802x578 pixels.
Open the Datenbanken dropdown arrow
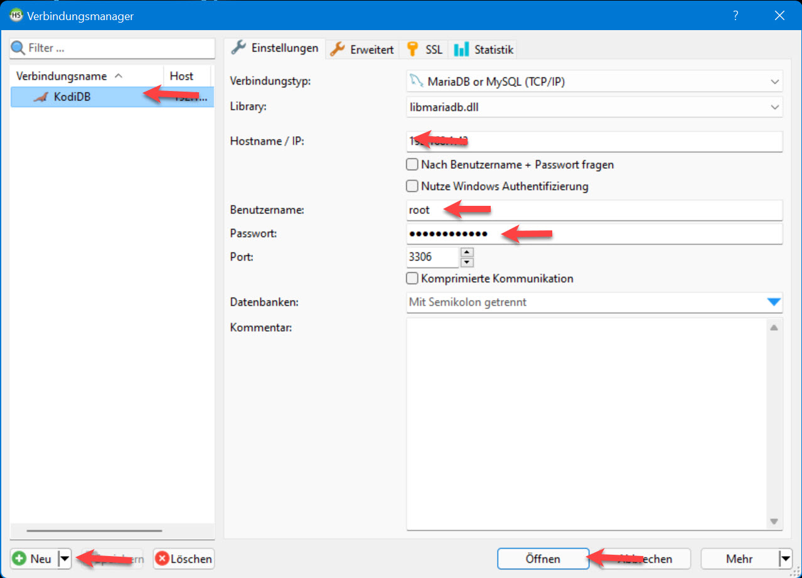(x=774, y=302)
